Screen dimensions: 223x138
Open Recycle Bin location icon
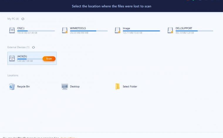[12, 87]
